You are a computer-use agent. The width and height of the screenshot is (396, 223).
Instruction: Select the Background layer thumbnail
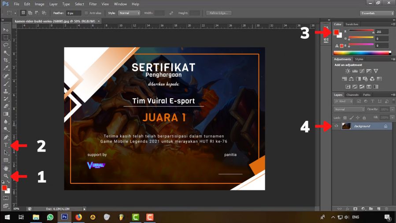(346, 126)
